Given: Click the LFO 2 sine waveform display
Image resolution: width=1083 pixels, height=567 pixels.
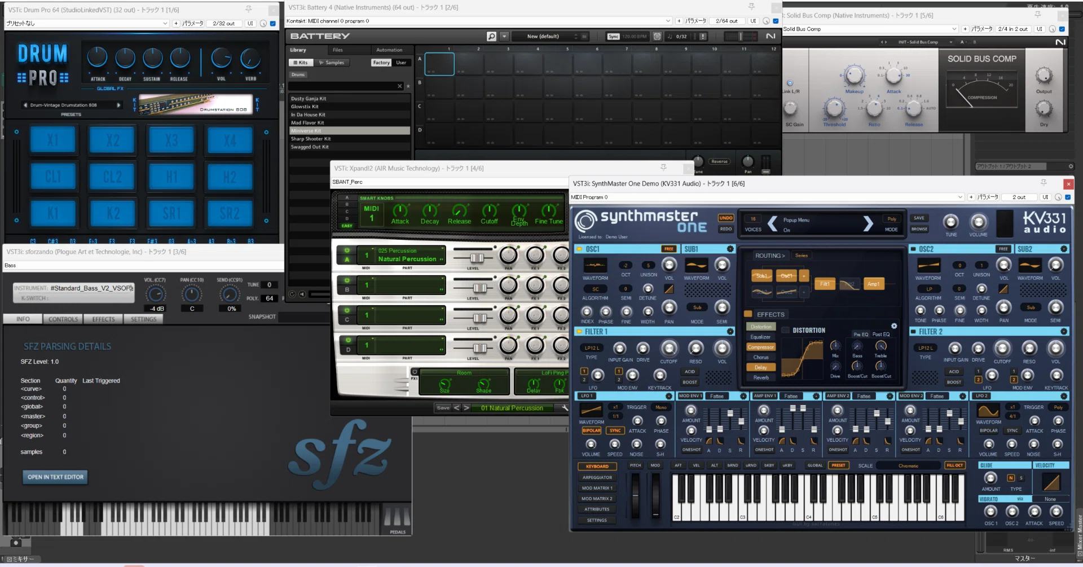Looking at the screenshot, I should (988, 410).
